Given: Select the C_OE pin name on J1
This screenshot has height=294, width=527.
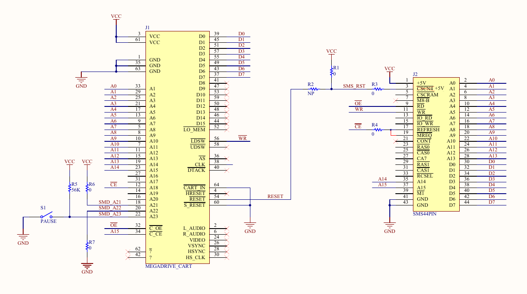Looking at the screenshot, I should tap(156, 228).
